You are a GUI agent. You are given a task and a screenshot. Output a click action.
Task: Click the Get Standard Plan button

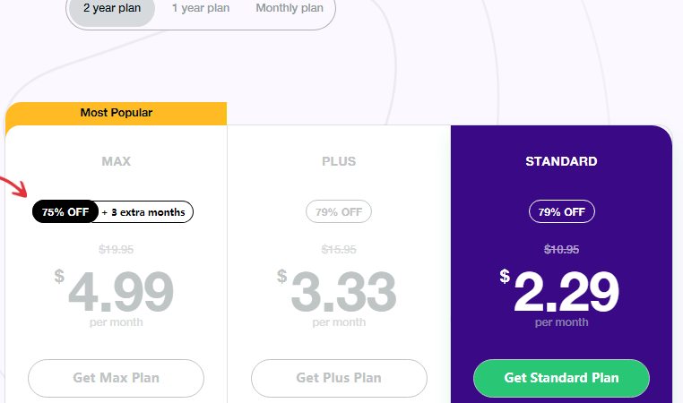coord(561,378)
